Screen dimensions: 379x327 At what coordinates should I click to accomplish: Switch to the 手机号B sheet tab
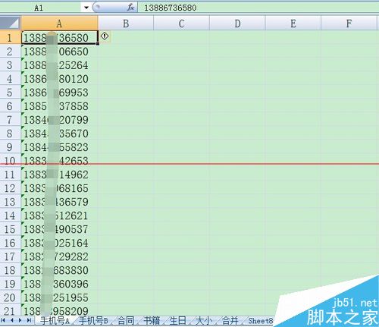93,321
